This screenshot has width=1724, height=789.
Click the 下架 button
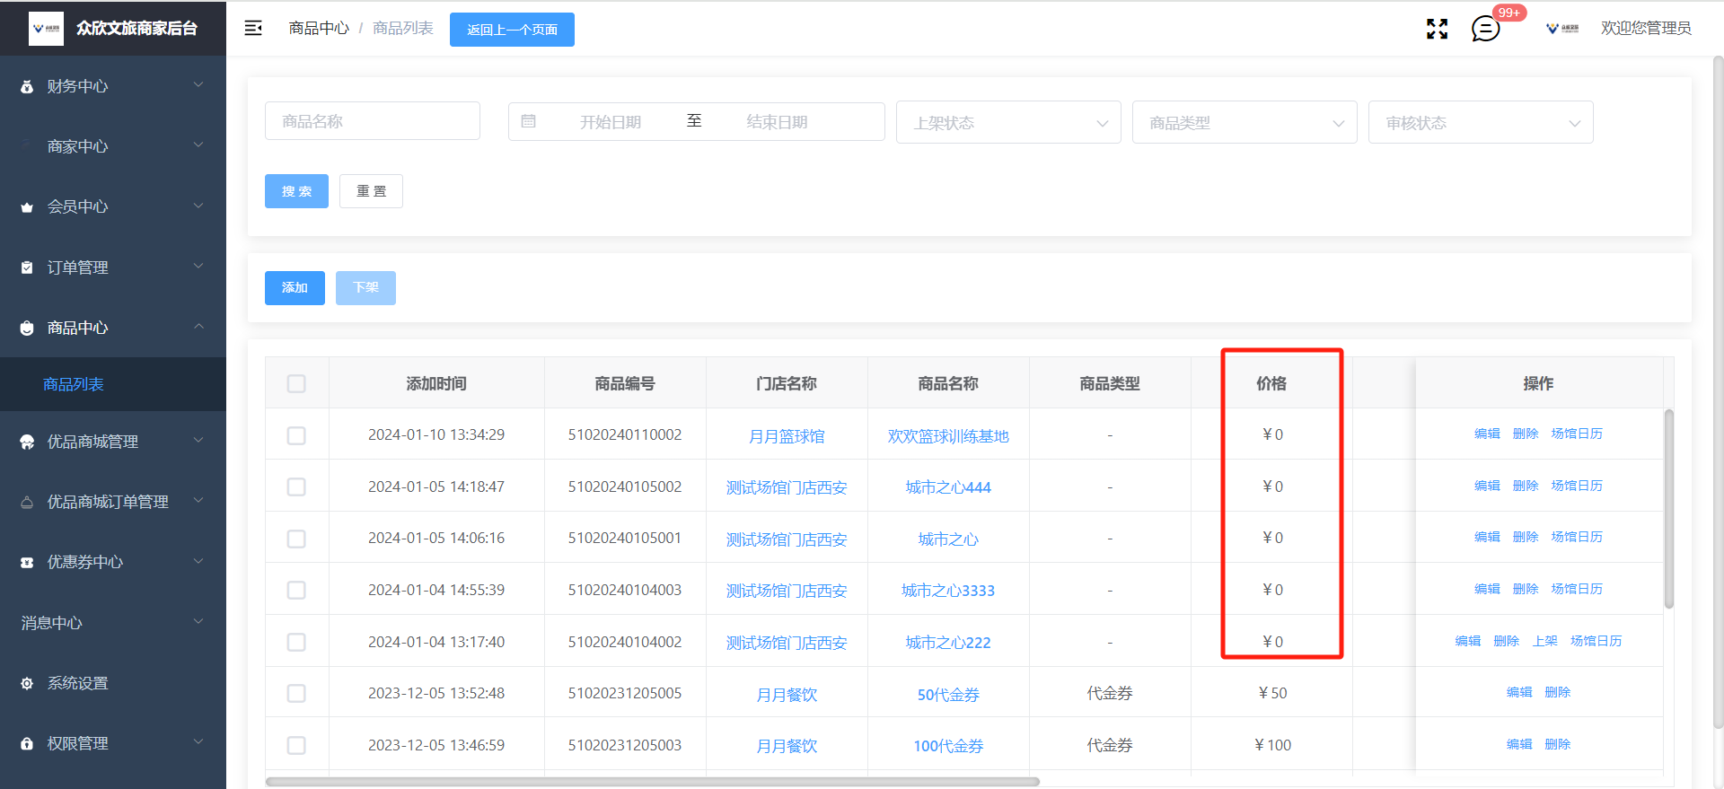point(365,288)
